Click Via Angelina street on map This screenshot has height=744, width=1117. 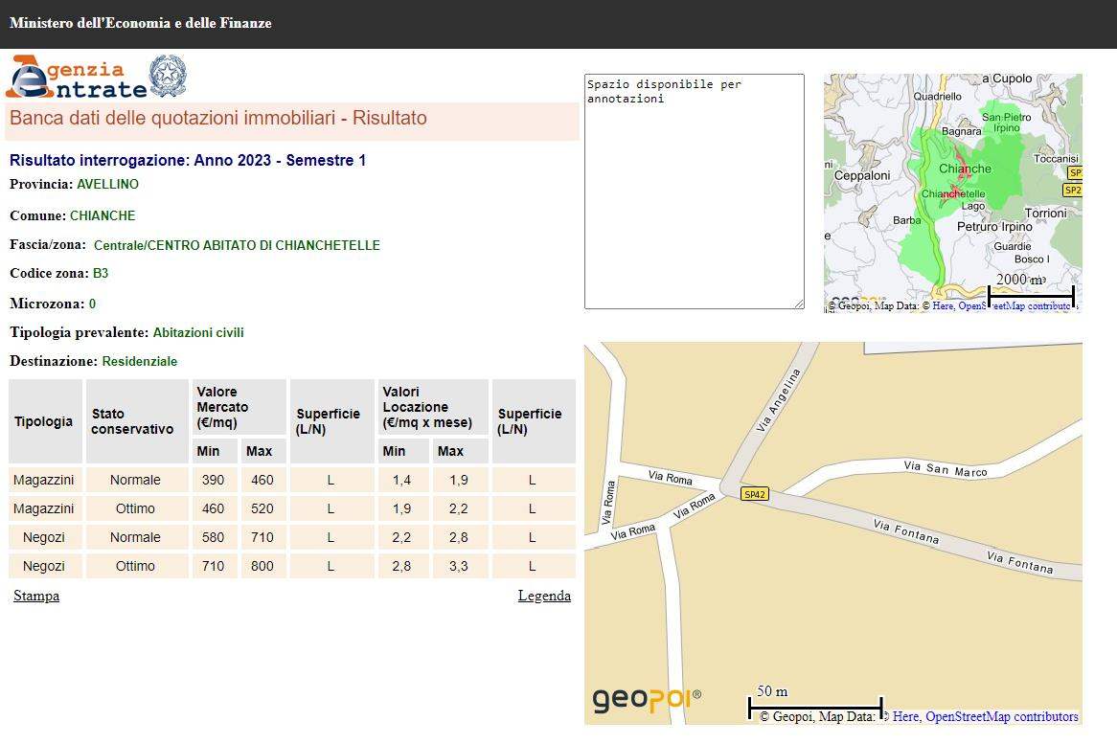click(777, 400)
